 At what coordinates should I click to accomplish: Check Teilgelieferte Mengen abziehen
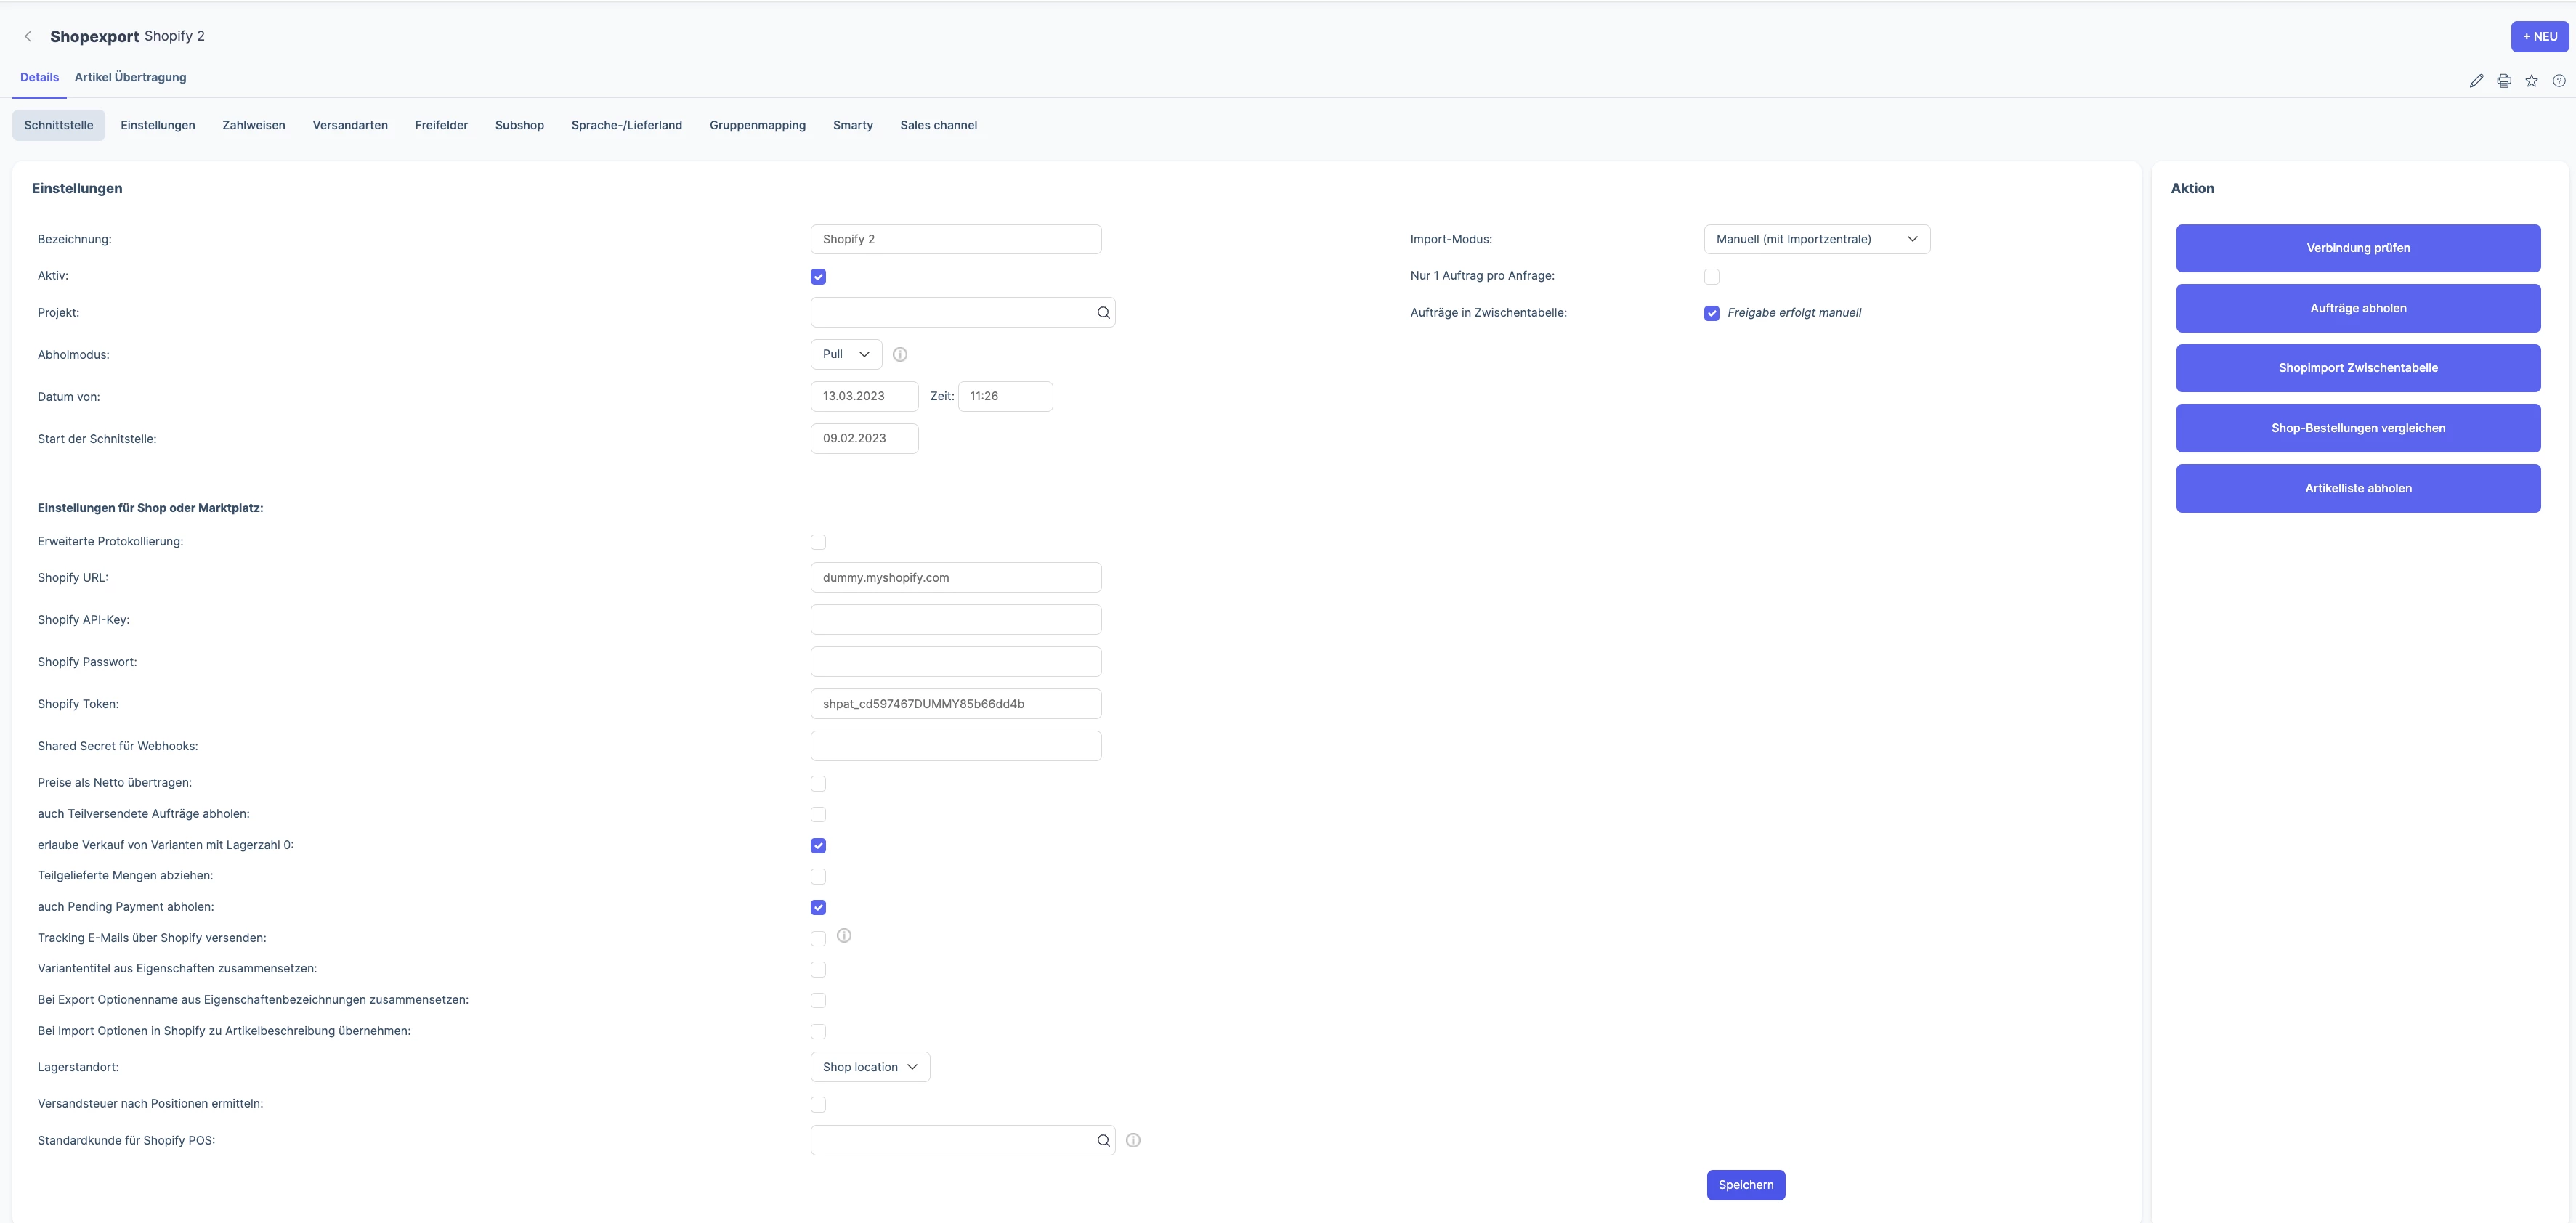pos(818,877)
